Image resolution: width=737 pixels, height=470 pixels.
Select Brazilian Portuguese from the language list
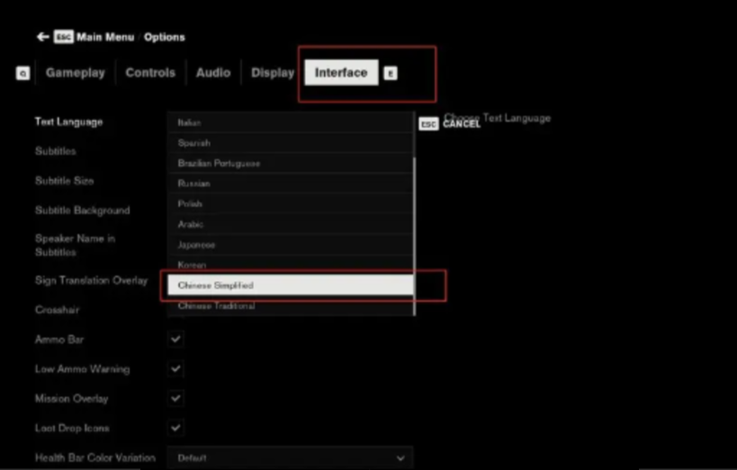pyautogui.click(x=286, y=164)
